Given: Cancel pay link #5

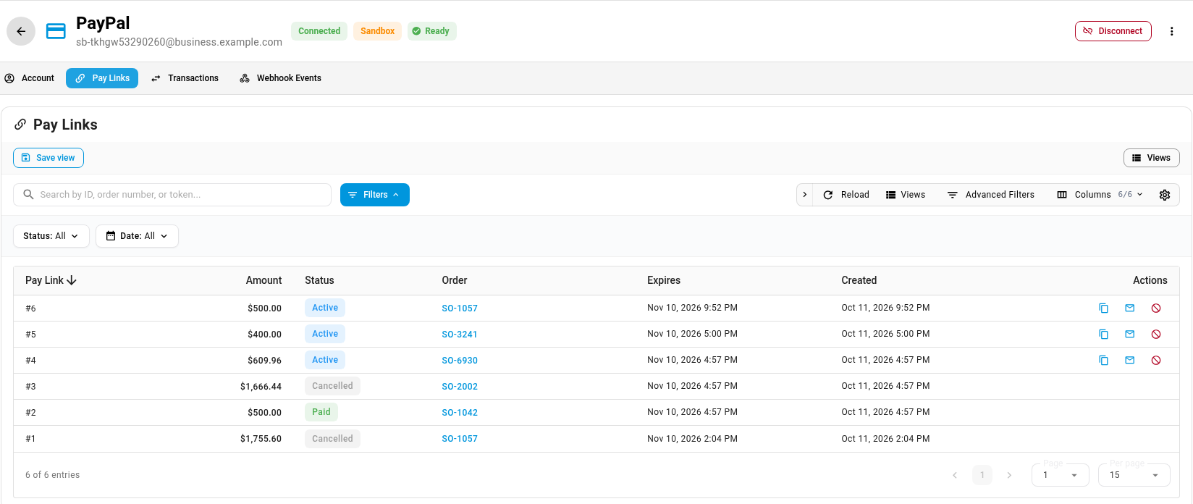Looking at the screenshot, I should tap(1156, 335).
